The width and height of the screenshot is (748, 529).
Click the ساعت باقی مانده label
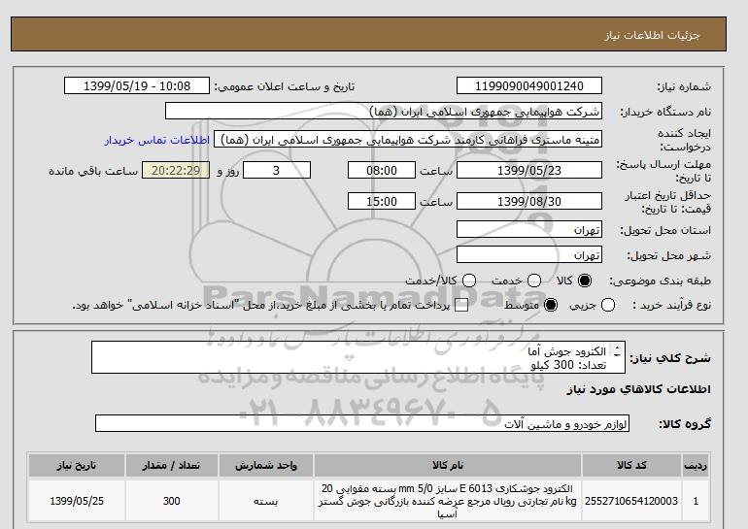pos(93,171)
